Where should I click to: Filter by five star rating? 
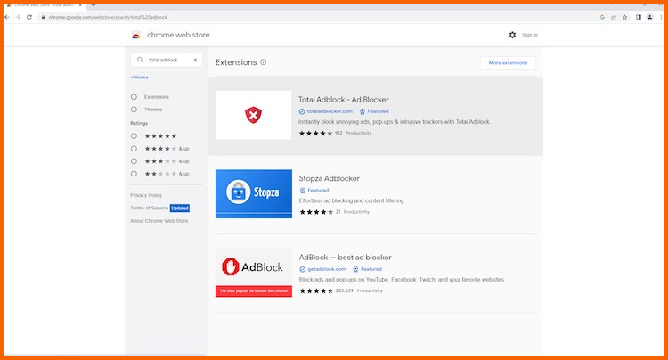click(x=134, y=136)
